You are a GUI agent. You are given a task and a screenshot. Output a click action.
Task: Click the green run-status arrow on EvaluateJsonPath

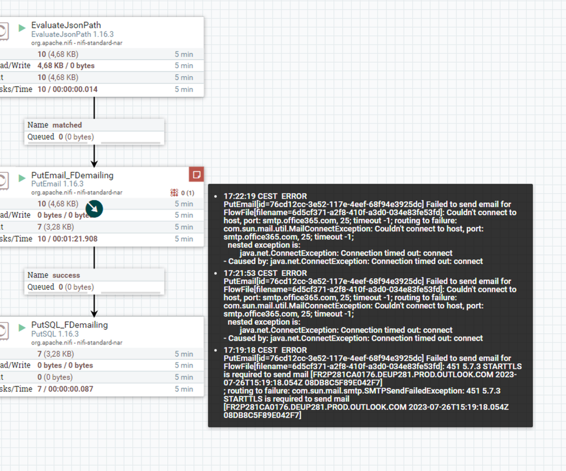22,28
